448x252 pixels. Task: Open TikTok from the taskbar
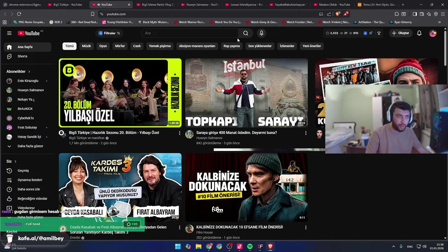pos(240,246)
